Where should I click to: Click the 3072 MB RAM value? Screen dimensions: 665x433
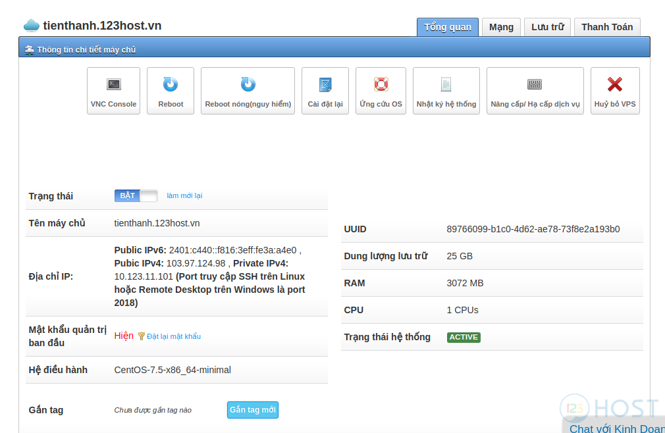(465, 283)
